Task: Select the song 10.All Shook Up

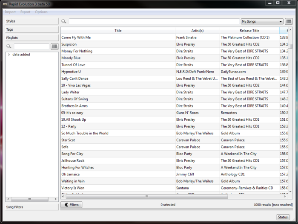Action: [118, 120]
